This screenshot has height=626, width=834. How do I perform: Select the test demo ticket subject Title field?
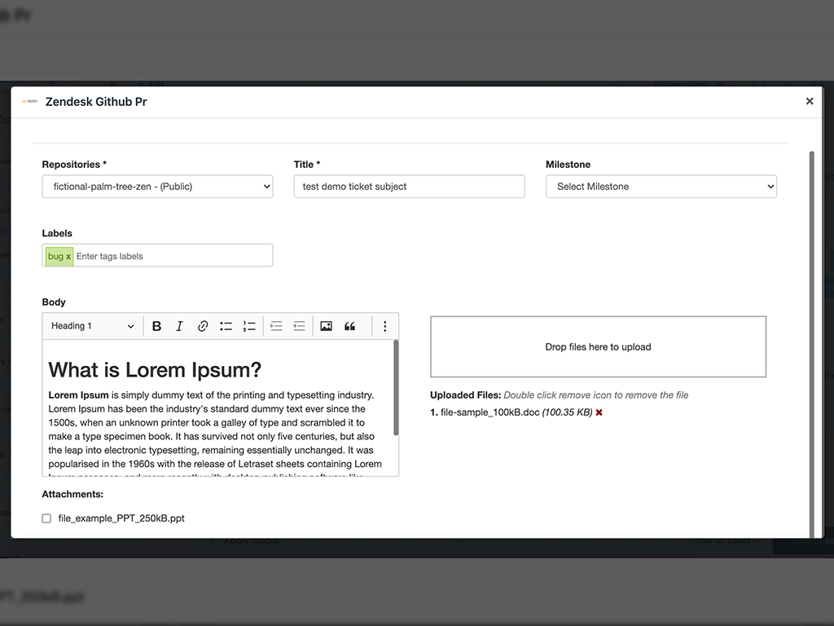click(x=409, y=186)
